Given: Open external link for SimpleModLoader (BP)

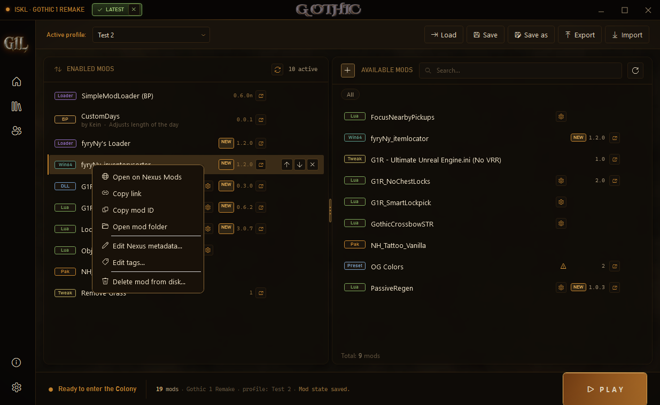Looking at the screenshot, I should [261, 96].
